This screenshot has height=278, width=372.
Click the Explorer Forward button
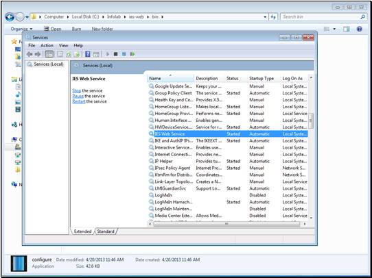coord(20,17)
